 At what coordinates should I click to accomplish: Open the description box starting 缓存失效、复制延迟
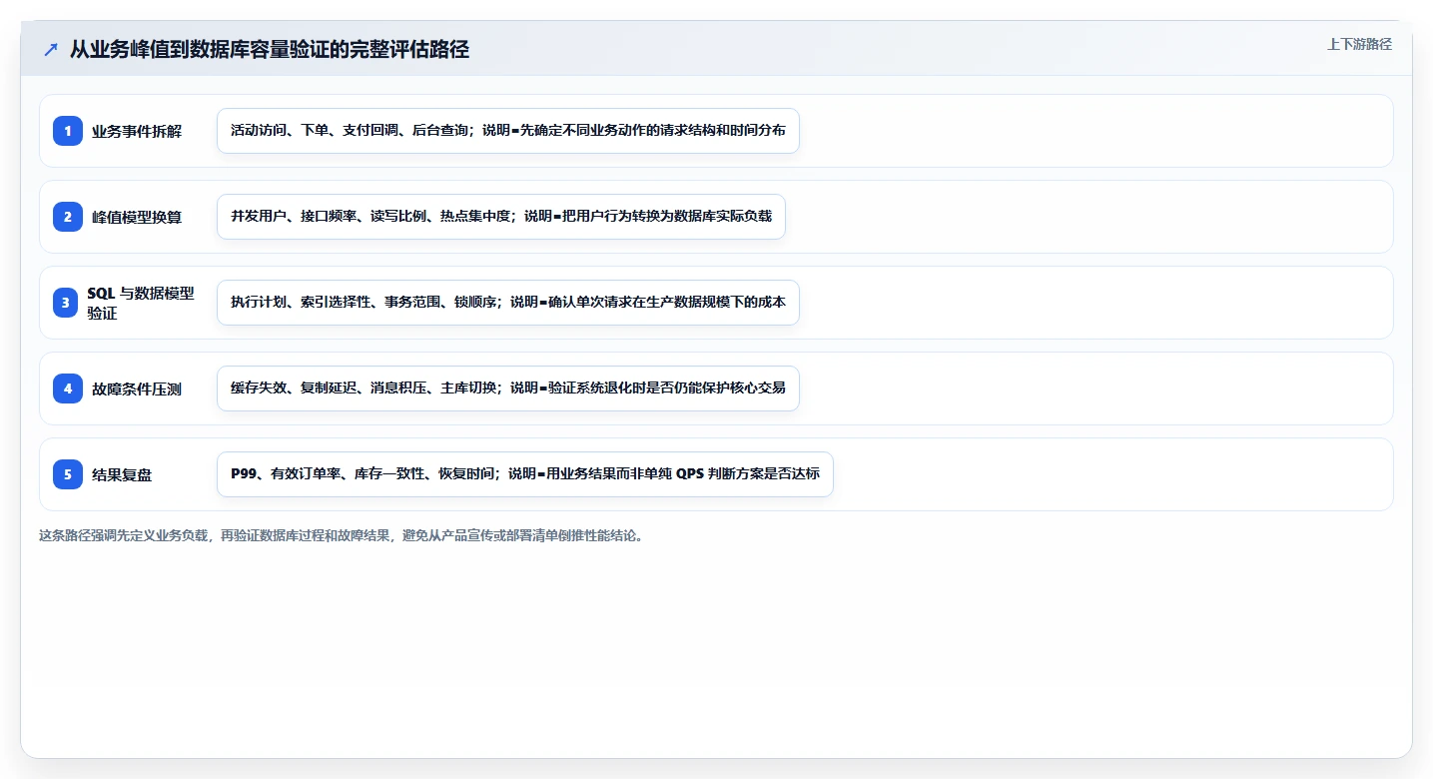508,389
